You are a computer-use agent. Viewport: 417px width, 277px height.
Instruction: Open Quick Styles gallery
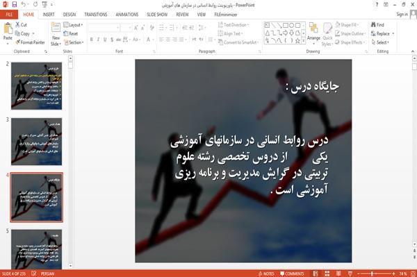327,34
